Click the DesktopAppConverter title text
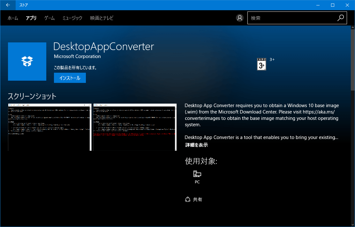 coord(104,47)
